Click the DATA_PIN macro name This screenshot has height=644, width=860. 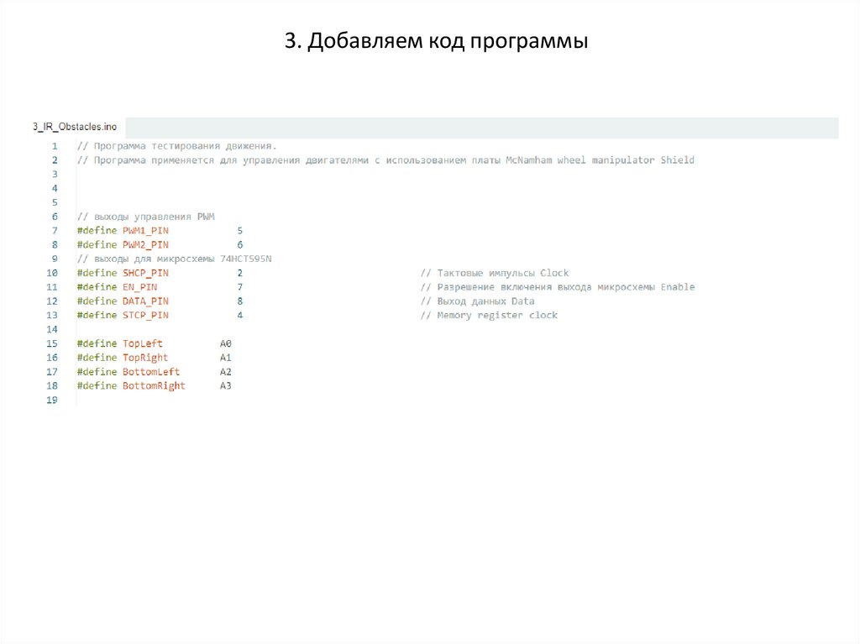[x=145, y=301]
